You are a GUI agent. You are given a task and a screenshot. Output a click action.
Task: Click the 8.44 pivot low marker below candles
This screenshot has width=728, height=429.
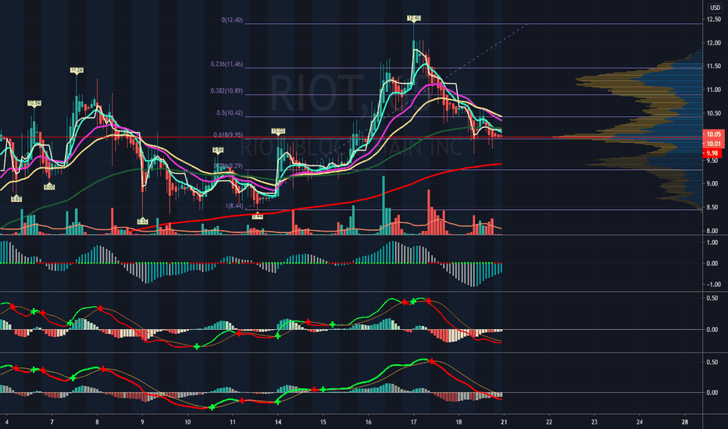(x=257, y=216)
